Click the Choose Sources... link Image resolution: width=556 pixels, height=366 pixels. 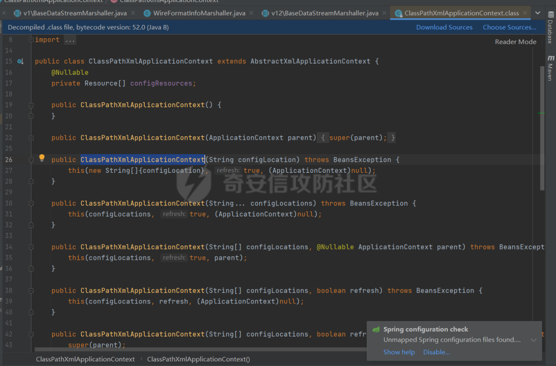point(509,27)
